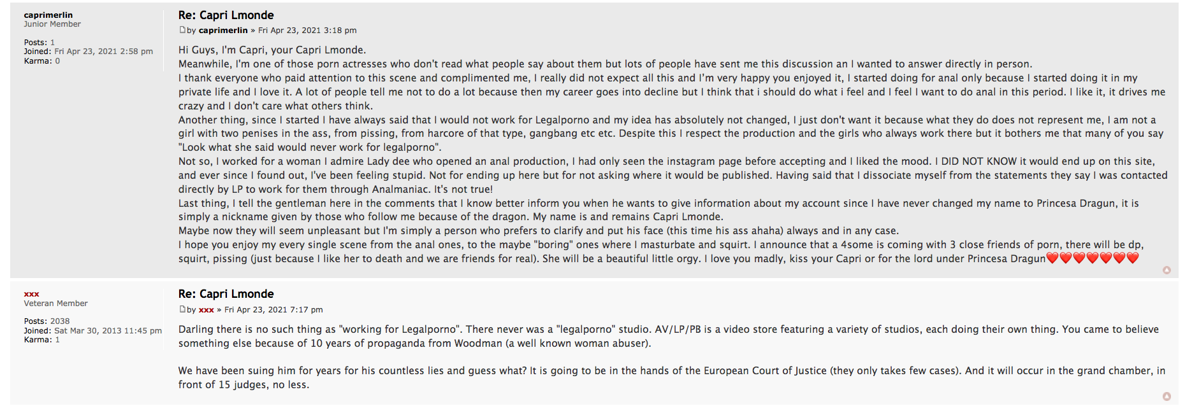The height and width of the screenshot is (406, 1185).
Task: Click caprimerlin in the first post byline
Action: point(223,31)
